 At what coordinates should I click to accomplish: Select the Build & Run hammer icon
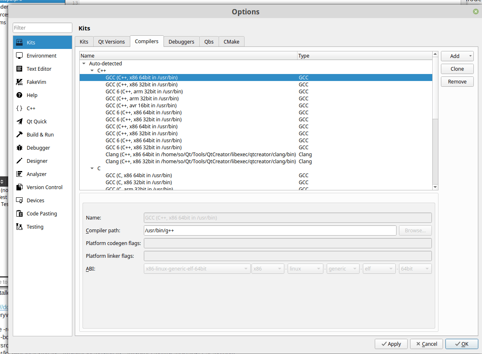pos(19,135)
